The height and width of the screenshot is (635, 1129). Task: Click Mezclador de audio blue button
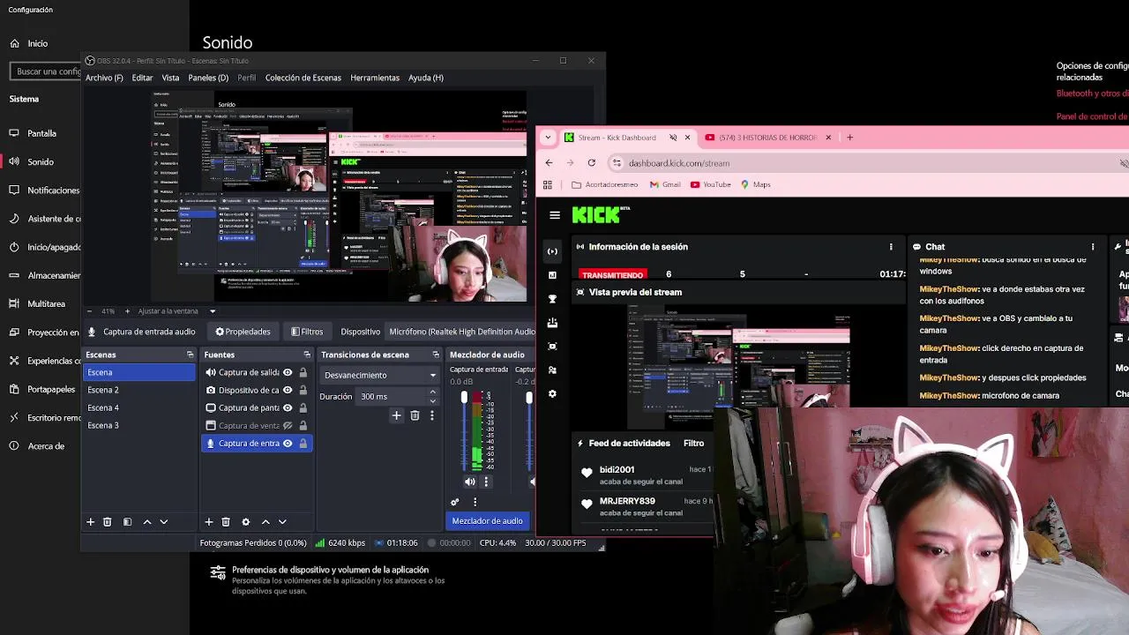tap(487, 521)
